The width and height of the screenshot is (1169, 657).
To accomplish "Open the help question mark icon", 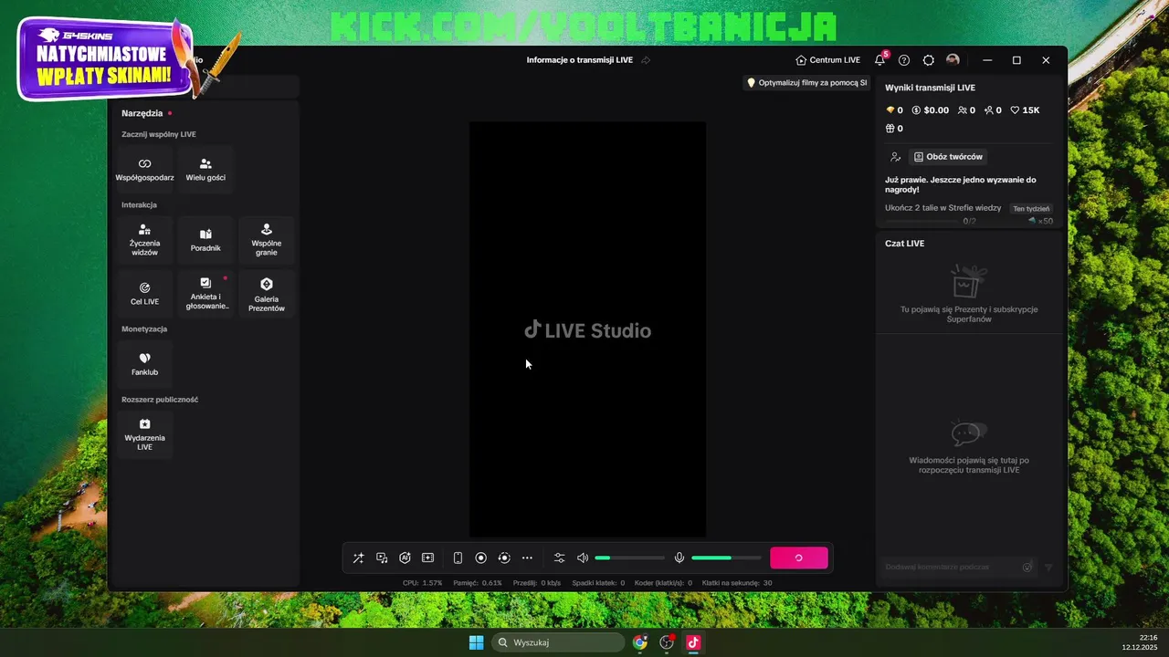I will click(904, 60).
